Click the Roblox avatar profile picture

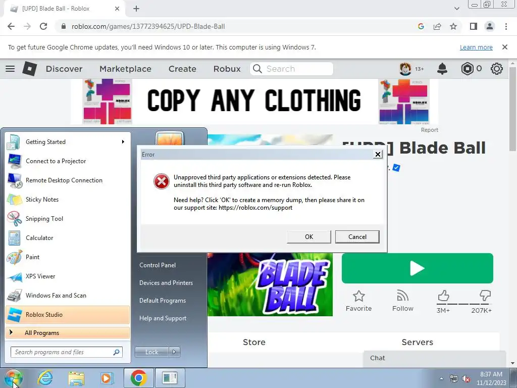pyautogui.click(x=405, y=69)
